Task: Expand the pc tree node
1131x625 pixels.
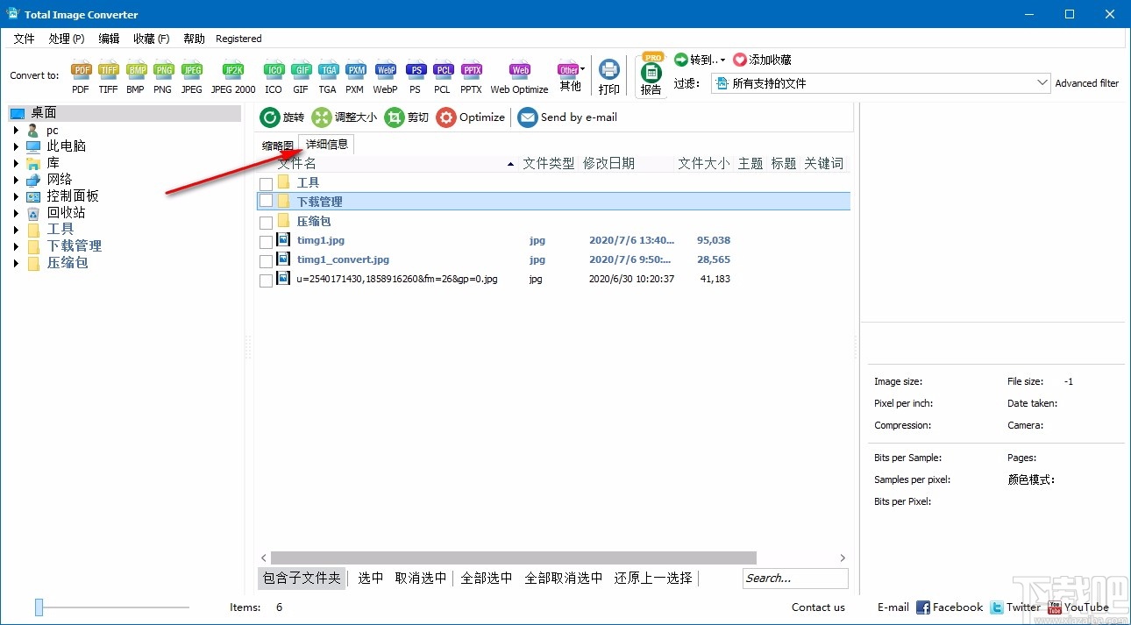Action: tap(16, 130)
